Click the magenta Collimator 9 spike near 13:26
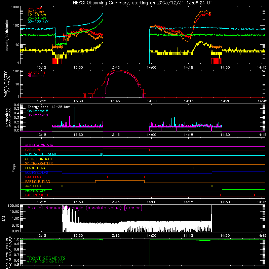Image resolution: width=269 pixels, height=269 pixels. coord(70,121)
